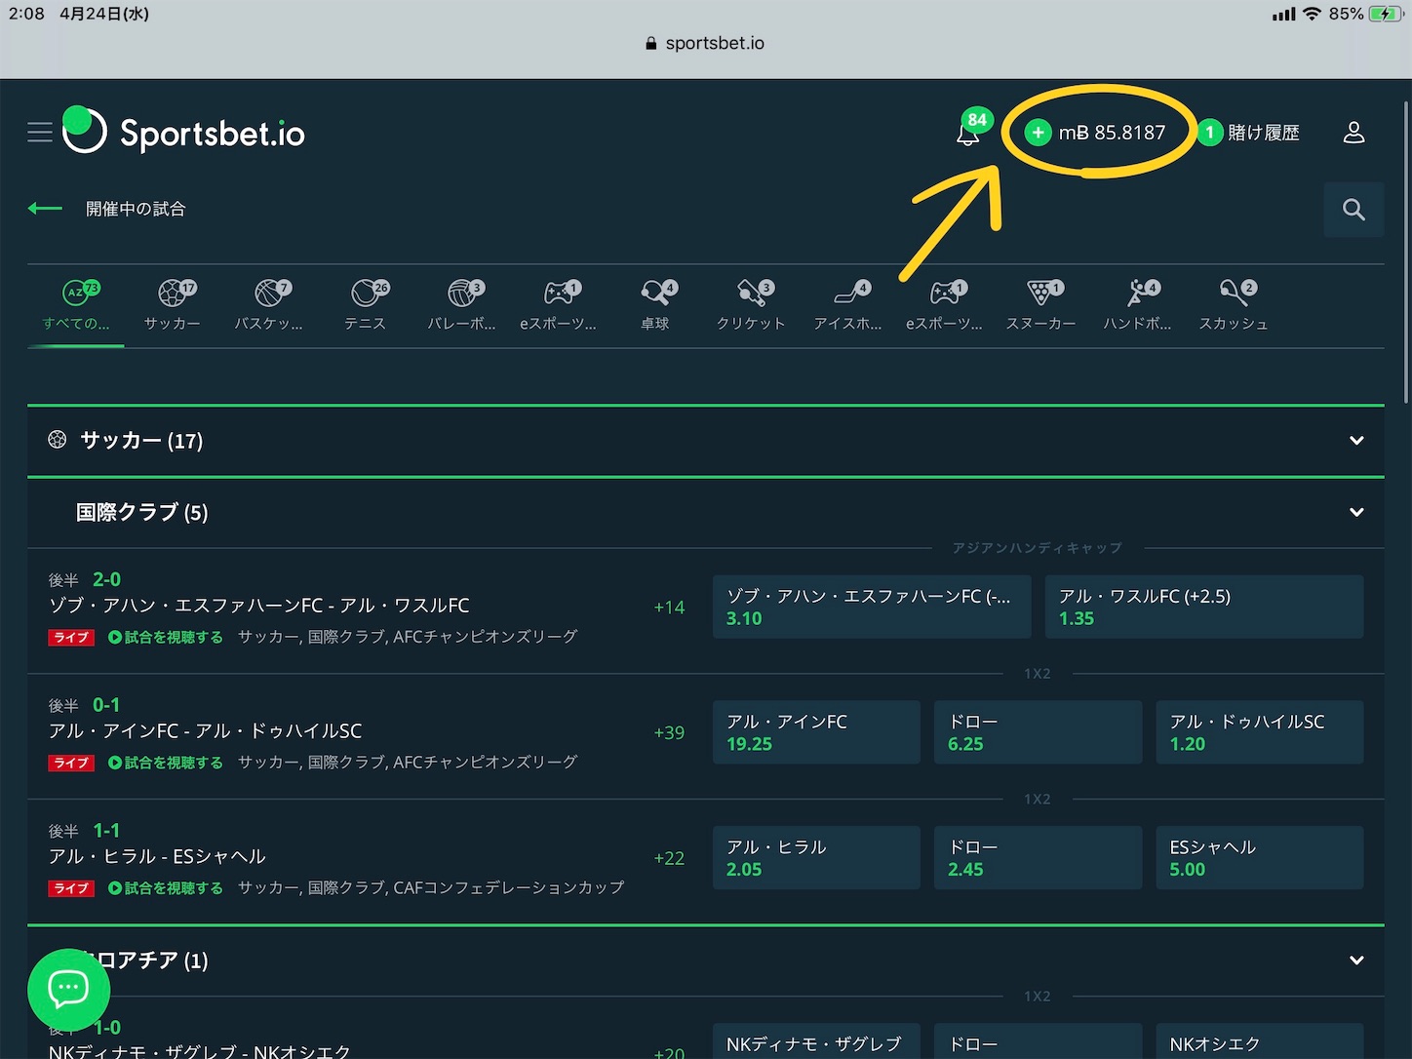Select the basketball sport icon
The height and width of the screenshot is (1059, 1412).
pos(269,292)
